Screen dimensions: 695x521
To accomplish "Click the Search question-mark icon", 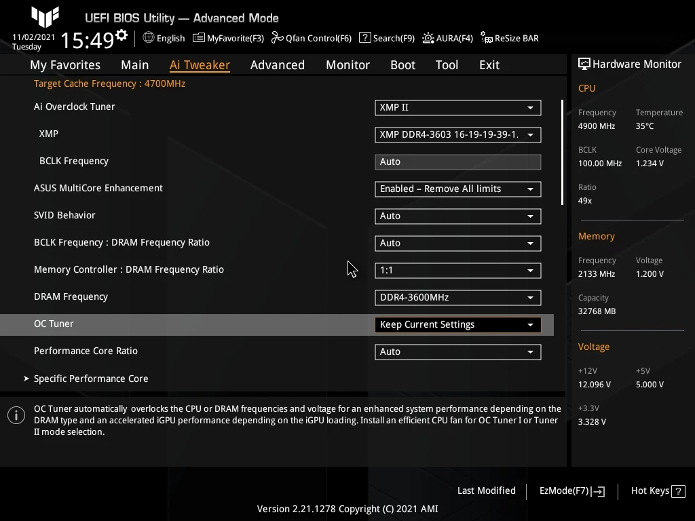I will [364, 38].
